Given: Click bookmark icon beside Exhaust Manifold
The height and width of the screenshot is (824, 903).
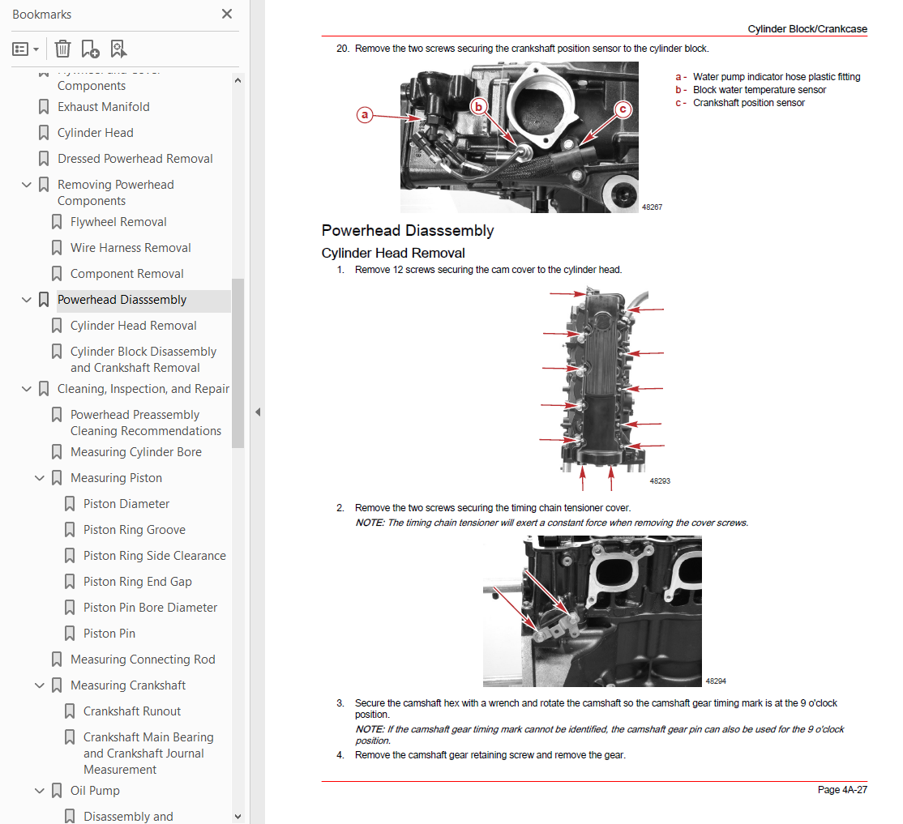Looking at the screenshot, I should [x=44, y=107].
